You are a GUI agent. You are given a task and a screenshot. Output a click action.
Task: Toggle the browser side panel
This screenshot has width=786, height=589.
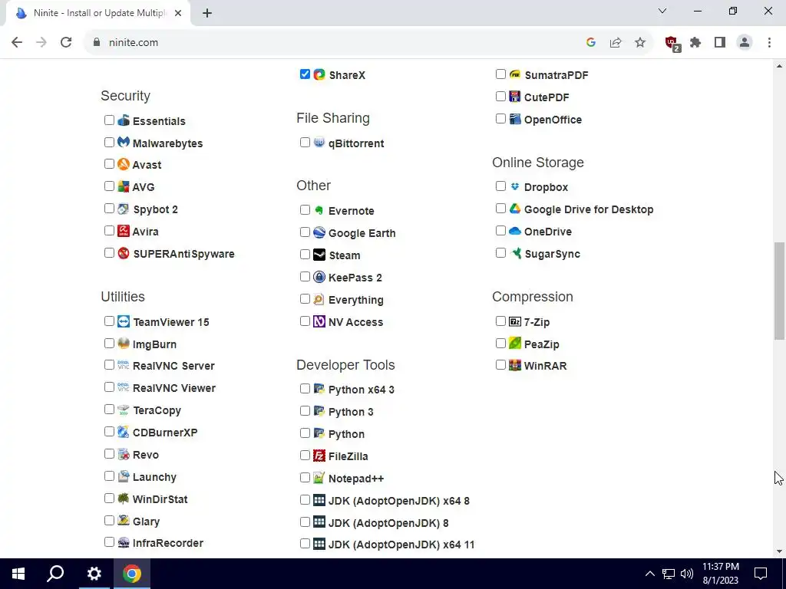pos(720,43)
